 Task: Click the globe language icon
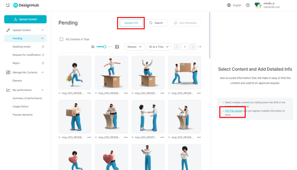(x=229, y=5)
